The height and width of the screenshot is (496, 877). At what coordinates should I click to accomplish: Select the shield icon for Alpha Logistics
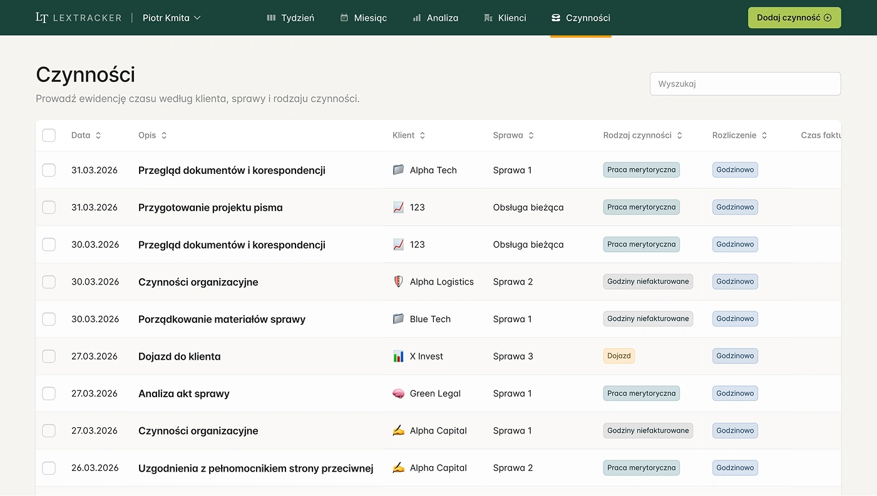(398, 281)
